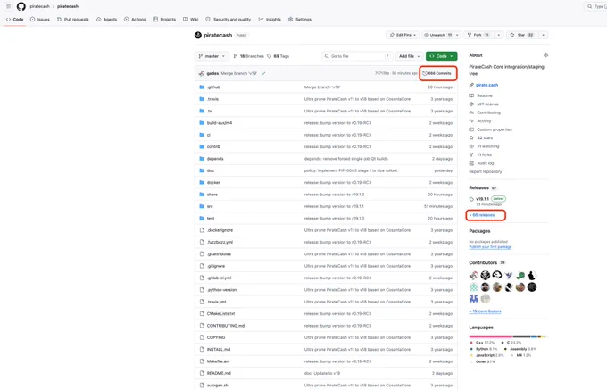
Task: Open the pirate.cash website link
Action: [487, 85]
